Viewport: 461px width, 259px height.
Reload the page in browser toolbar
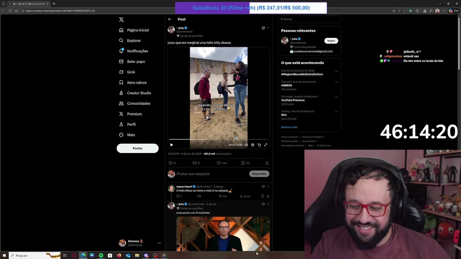pos(10,11)
